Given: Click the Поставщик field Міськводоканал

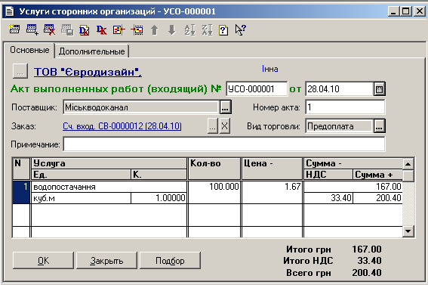Looking at the screenshot, I should 141,107.
